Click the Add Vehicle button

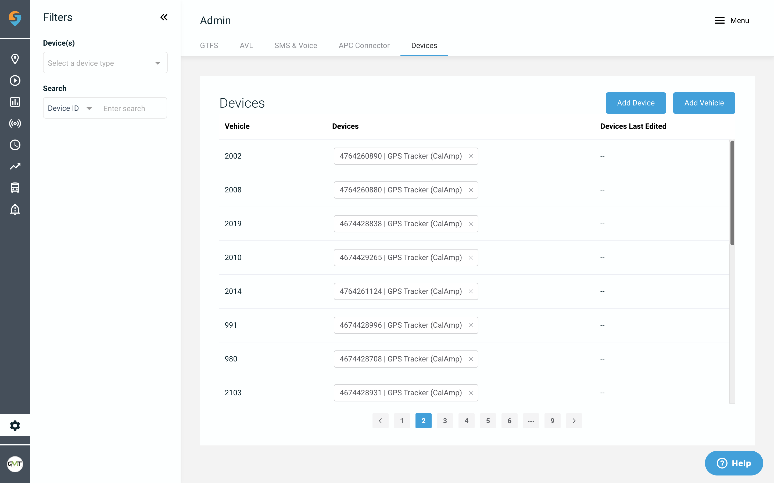pyautogui.click(x=704, y=103)
